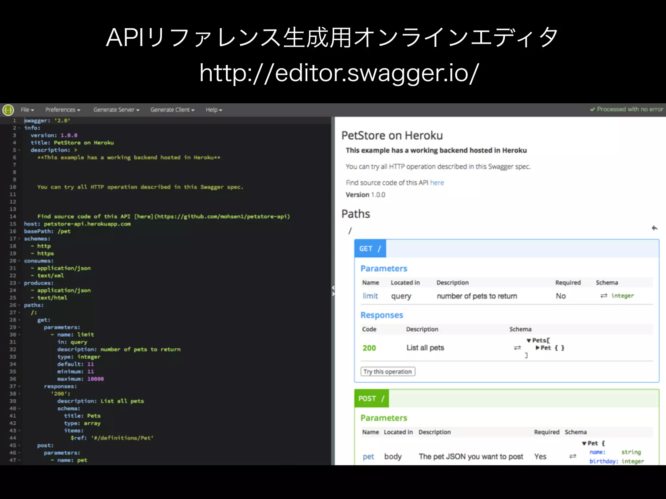Click line number 14 in the gutter
This screenshot has height=499, width=666.
click(x=13, y=216)
